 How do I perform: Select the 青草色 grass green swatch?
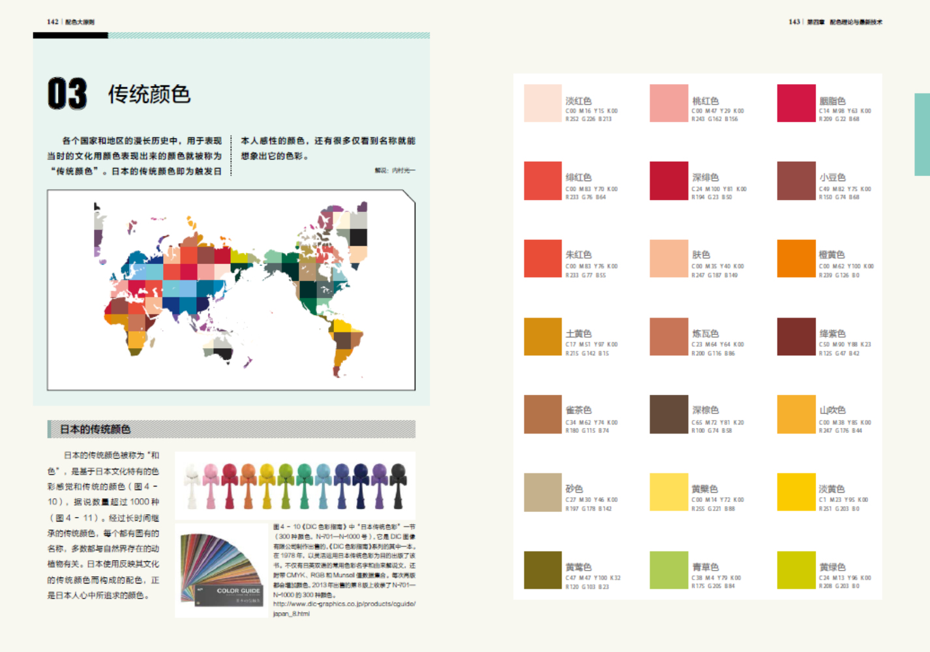tap(669, 570)
